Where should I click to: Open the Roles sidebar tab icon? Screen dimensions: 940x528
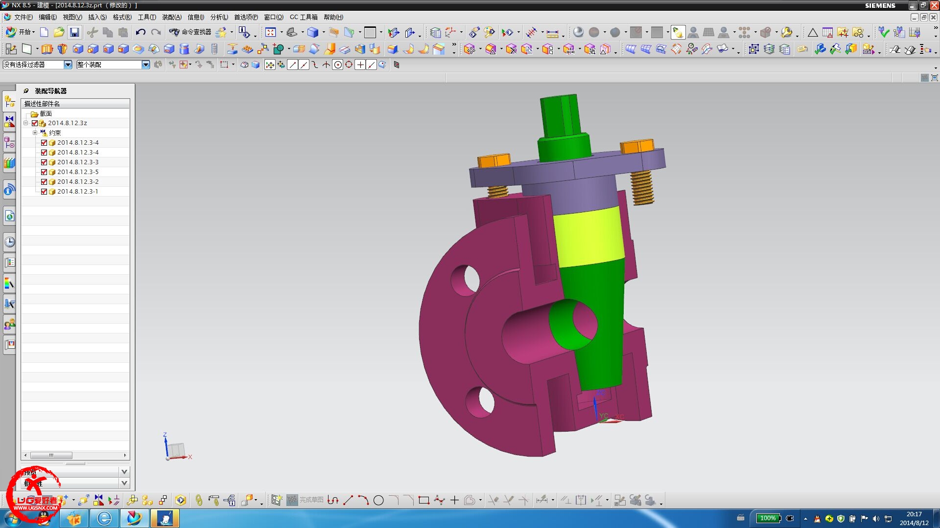[x=9, y=324]
